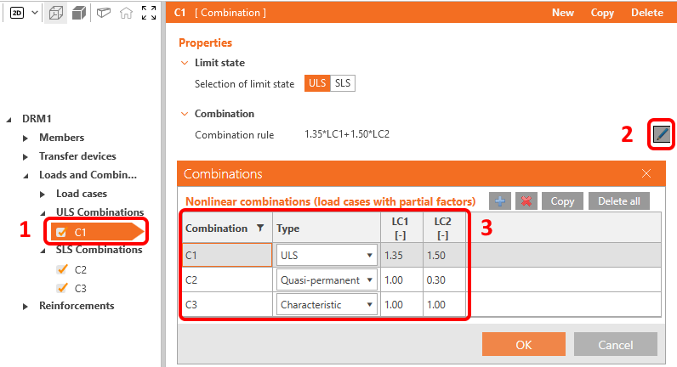
Task: Click the home view icon
Action: [126, 14]
